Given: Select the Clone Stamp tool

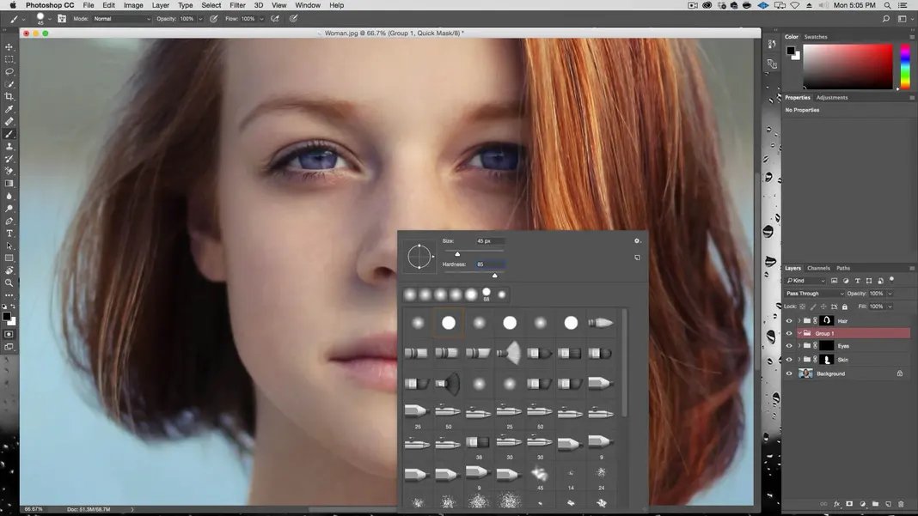Looking at the screenshot, I should pyautogui.click(x=9, y=146).
